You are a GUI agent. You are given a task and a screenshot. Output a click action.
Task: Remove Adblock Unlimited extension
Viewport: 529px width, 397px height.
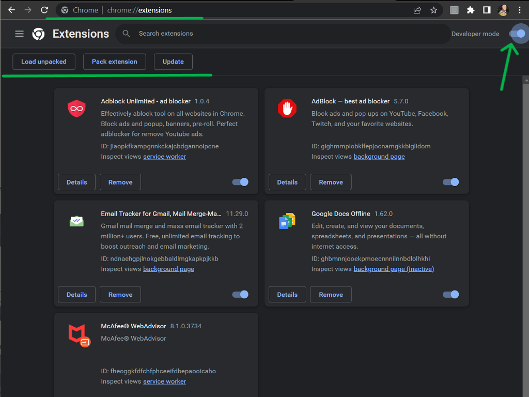pyautogui.click(x=120, y=182)
